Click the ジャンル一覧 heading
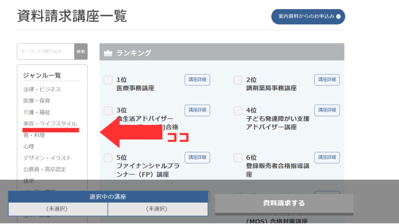The image size is (399, 224). [x=42, y=76]
